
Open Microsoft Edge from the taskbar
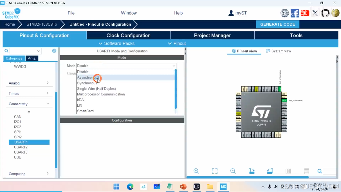(x=130, y=187)
